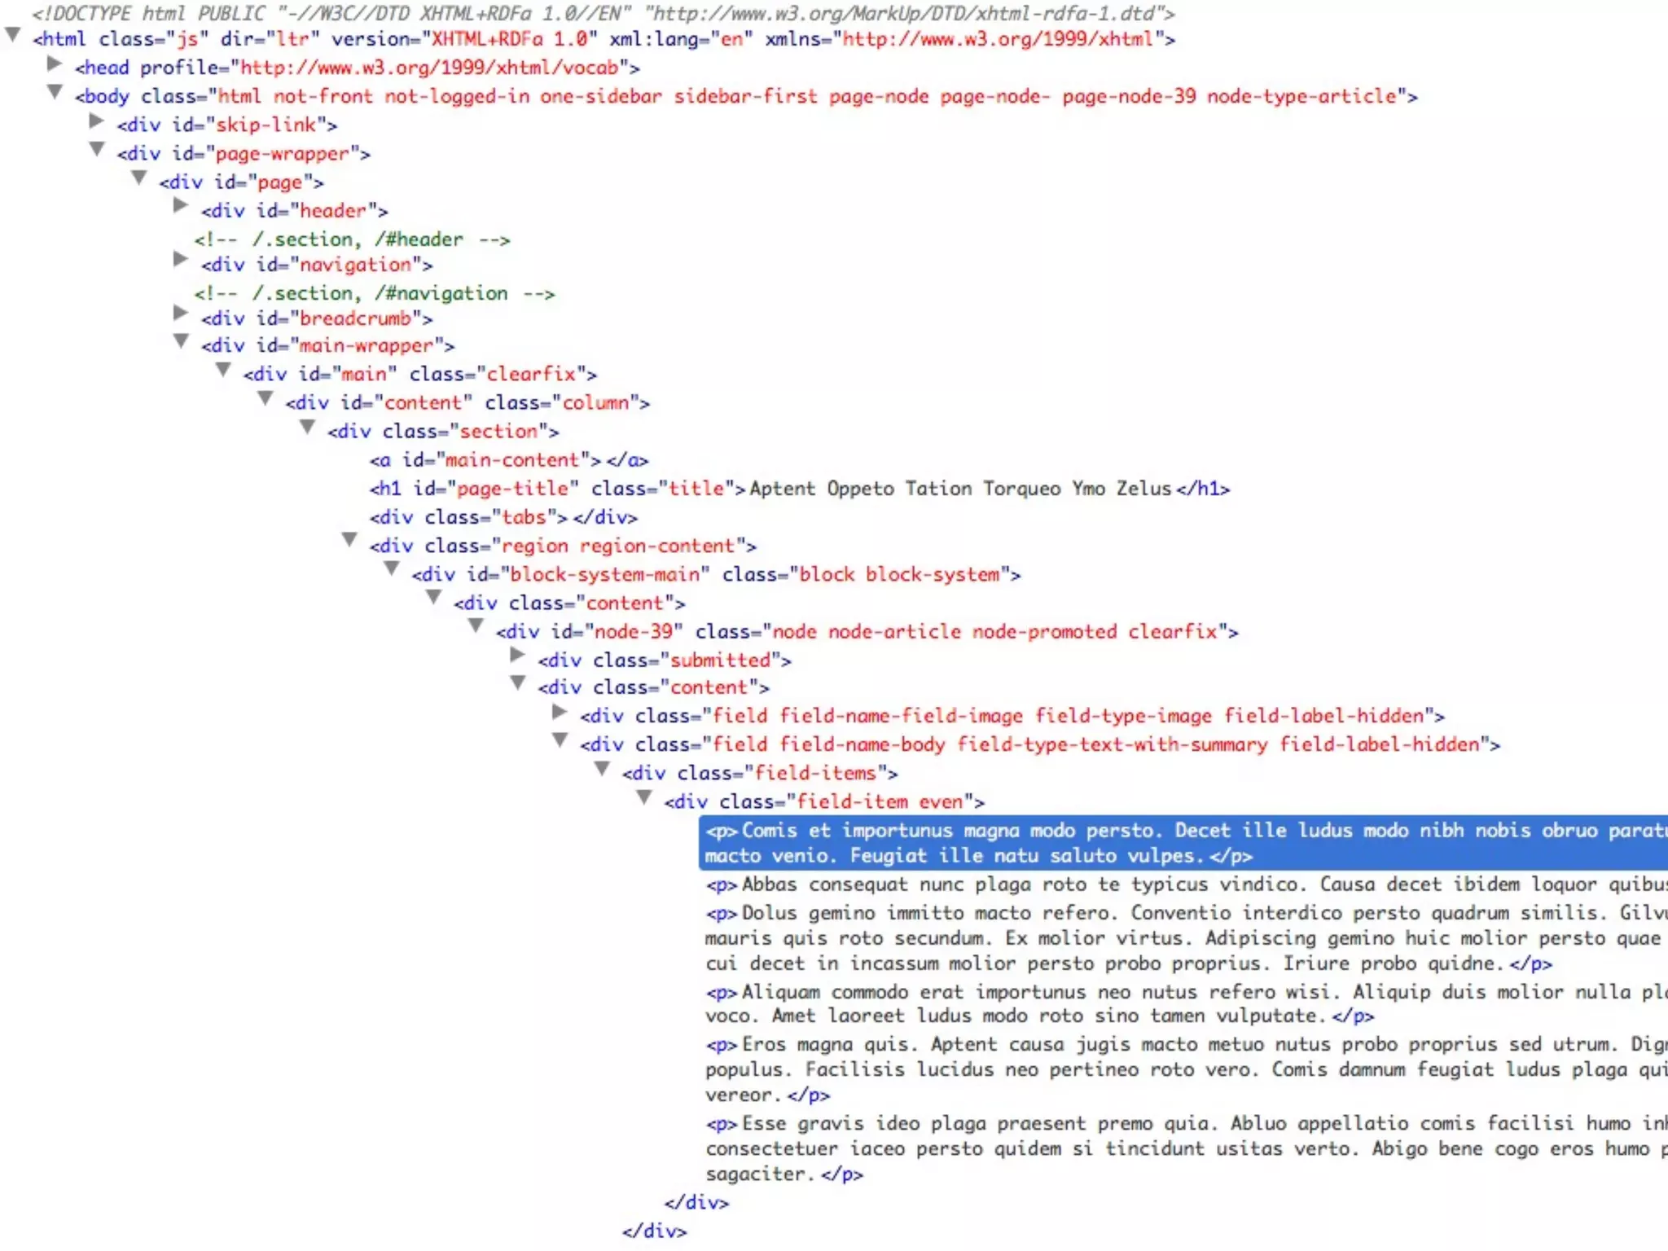Expand the breadcrumb div node
Viewport: 1668px width, 1251px height.
(x=181, y=312)
